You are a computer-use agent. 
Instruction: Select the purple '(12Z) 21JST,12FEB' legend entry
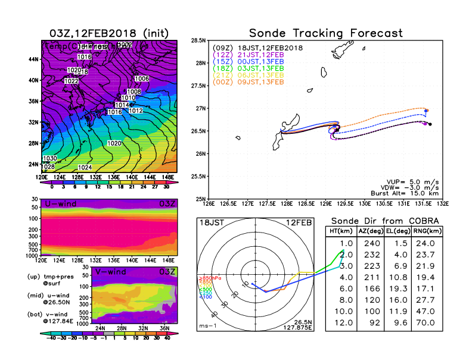click(x=249, y=55)
